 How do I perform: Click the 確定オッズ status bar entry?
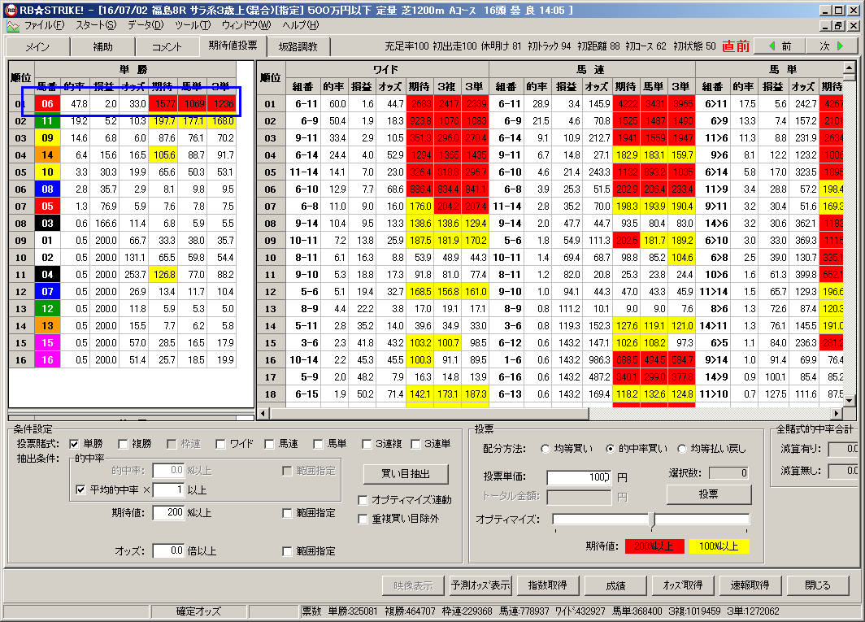pos(198,611)
